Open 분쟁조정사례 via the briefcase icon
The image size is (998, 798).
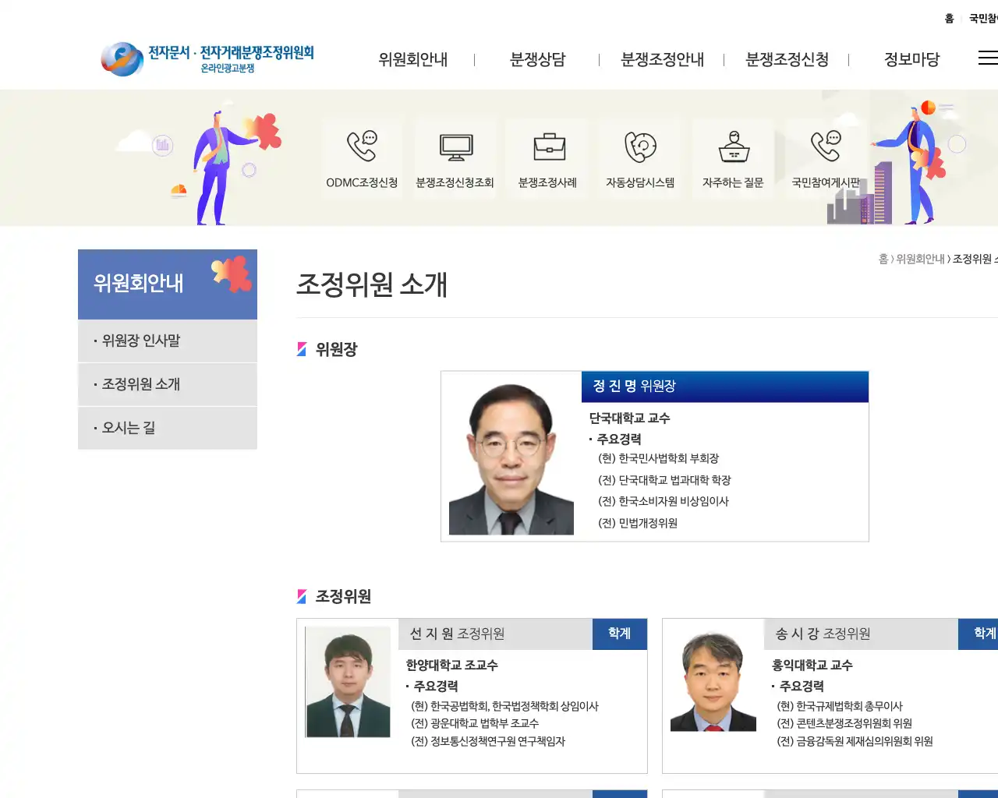[547, 148]
